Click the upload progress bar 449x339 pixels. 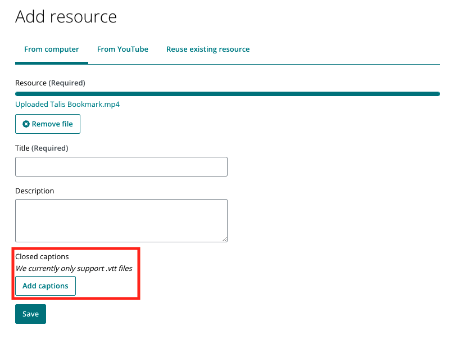point(228,94)
